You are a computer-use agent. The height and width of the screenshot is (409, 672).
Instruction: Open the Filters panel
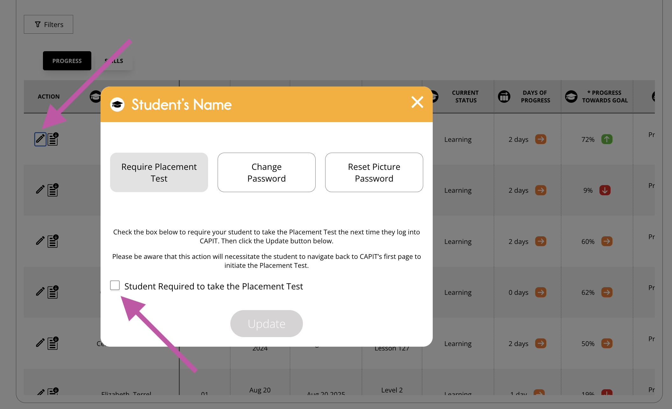pos(48,24)
